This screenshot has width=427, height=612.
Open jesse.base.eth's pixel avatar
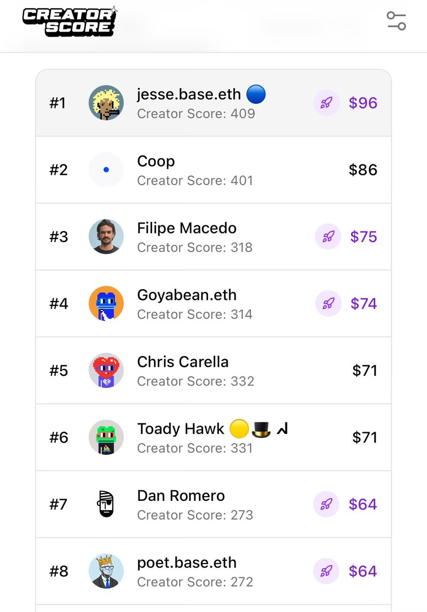106,103
